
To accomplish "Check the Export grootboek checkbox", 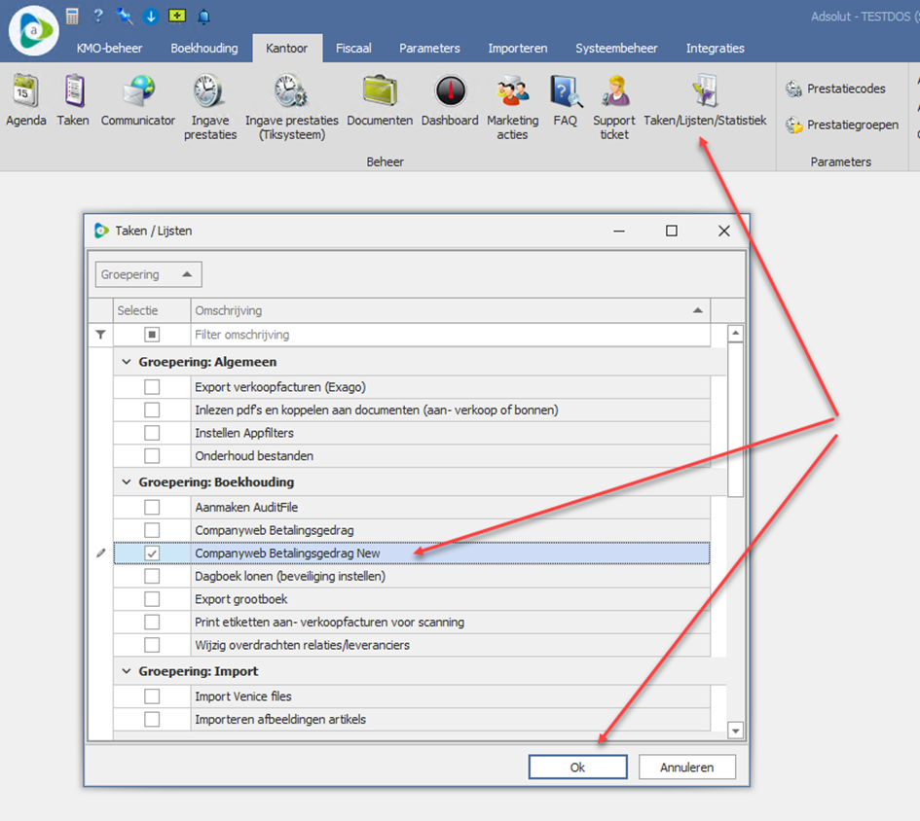I will [x=152, y=599].
